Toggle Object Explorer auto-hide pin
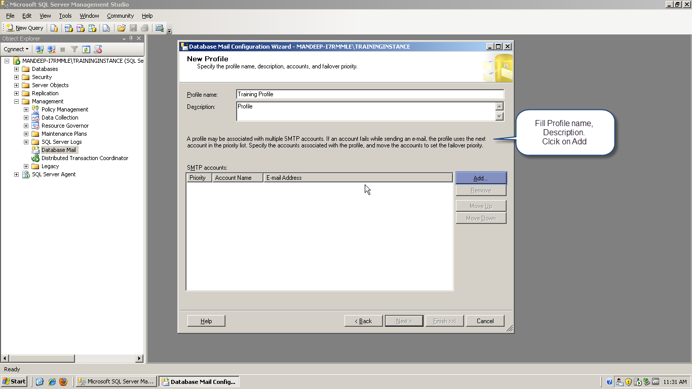692x389 pixels. click(x=131, y=38)
